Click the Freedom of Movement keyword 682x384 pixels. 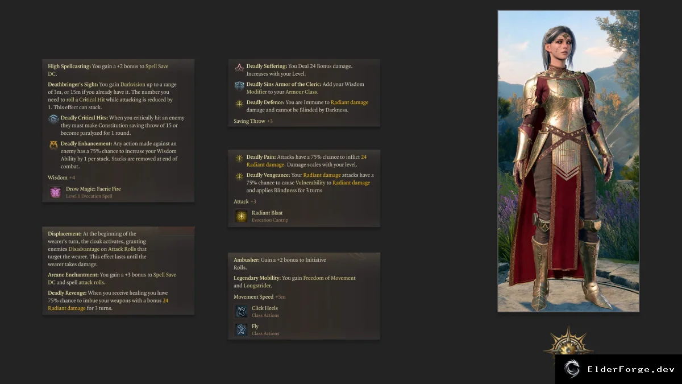click(329, 278)
